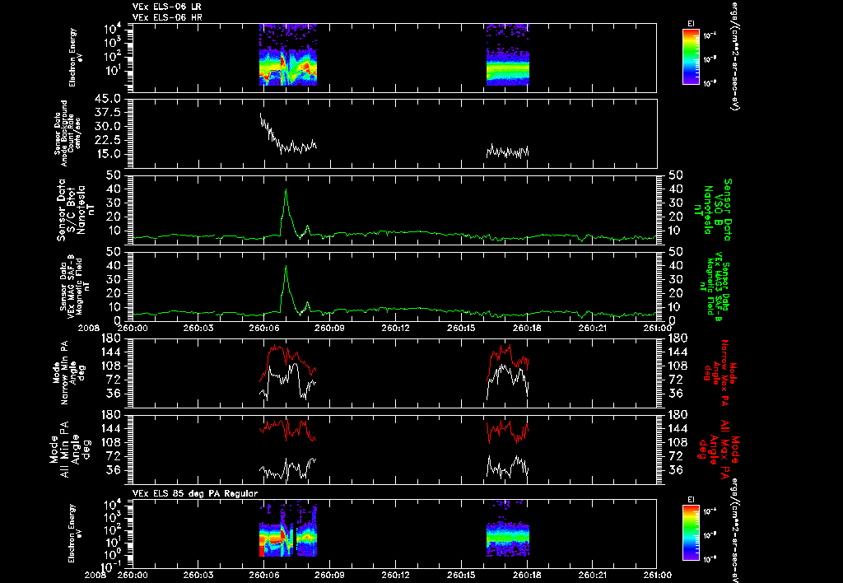Click the "260:18" time label under the 85 deg PA panel
Screen dimensions: 843x583
pyautogui.click(x=526, y=575)
